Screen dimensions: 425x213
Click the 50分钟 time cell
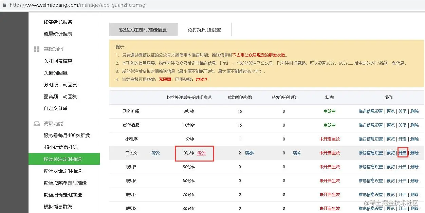point(189,167)
